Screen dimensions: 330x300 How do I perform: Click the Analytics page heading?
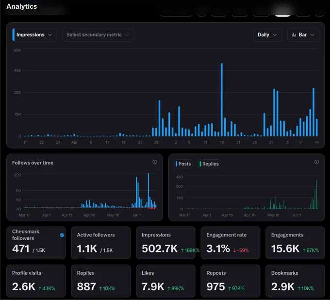pos(22,6)
